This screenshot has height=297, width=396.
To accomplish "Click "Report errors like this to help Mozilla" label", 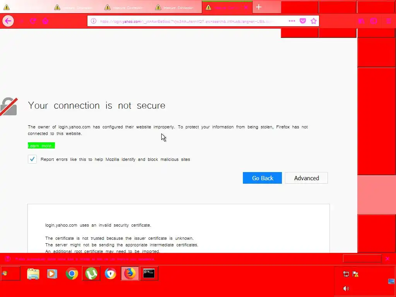I will click(x=115, y=159).
